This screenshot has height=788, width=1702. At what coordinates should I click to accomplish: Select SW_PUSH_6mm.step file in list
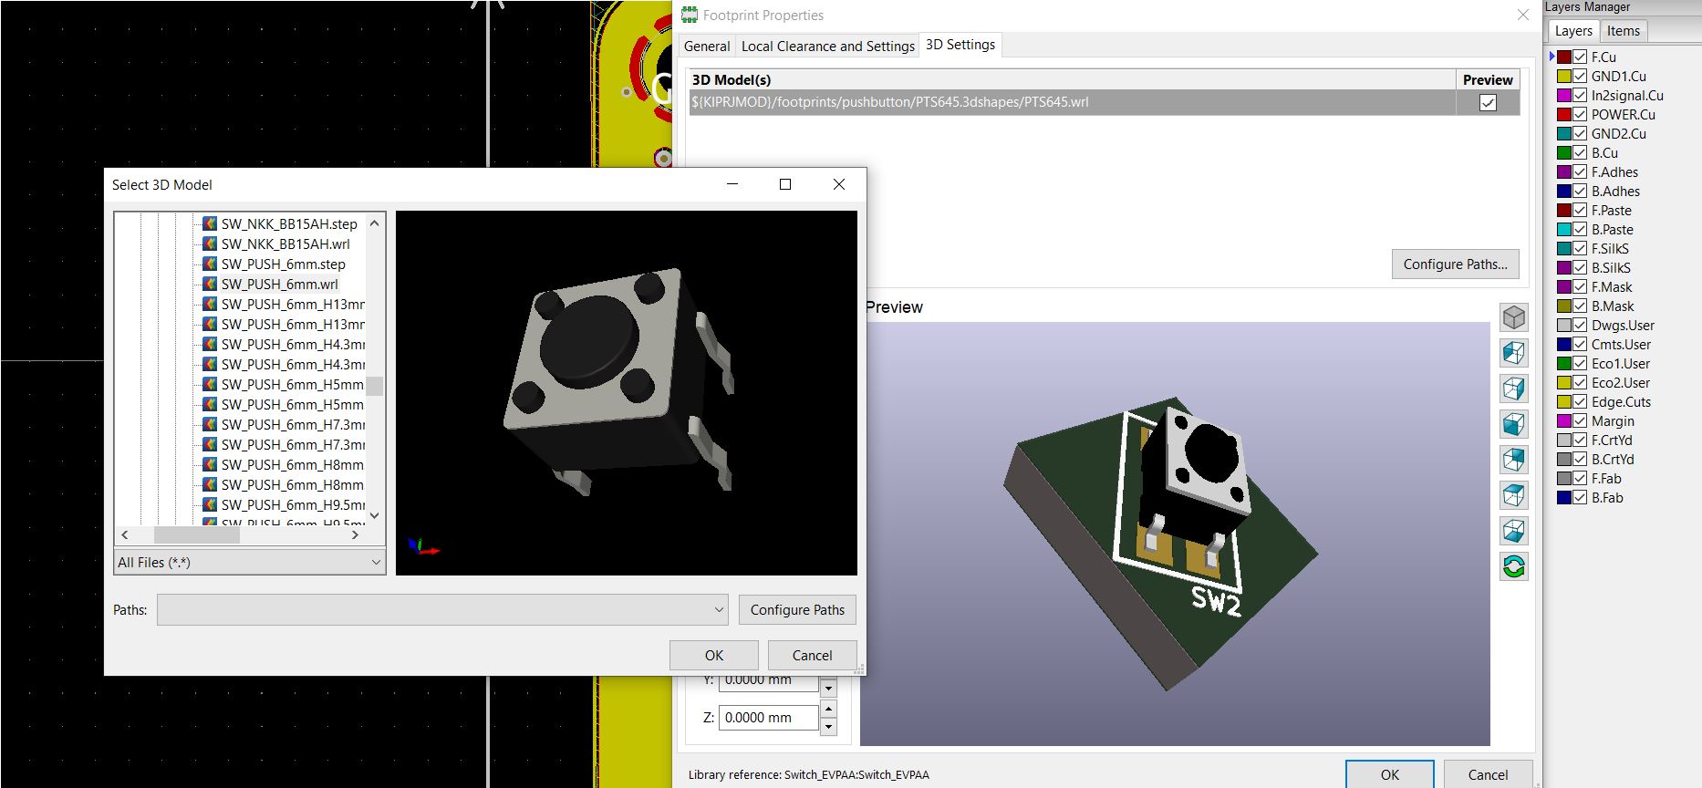pyautogui.click(x=283, y=264)
